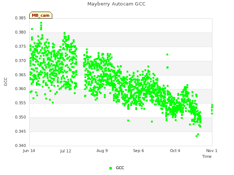Screen dimensions: 234x175
Task: Click the 0.355 y-axis tick label
Action: point(20,103)
